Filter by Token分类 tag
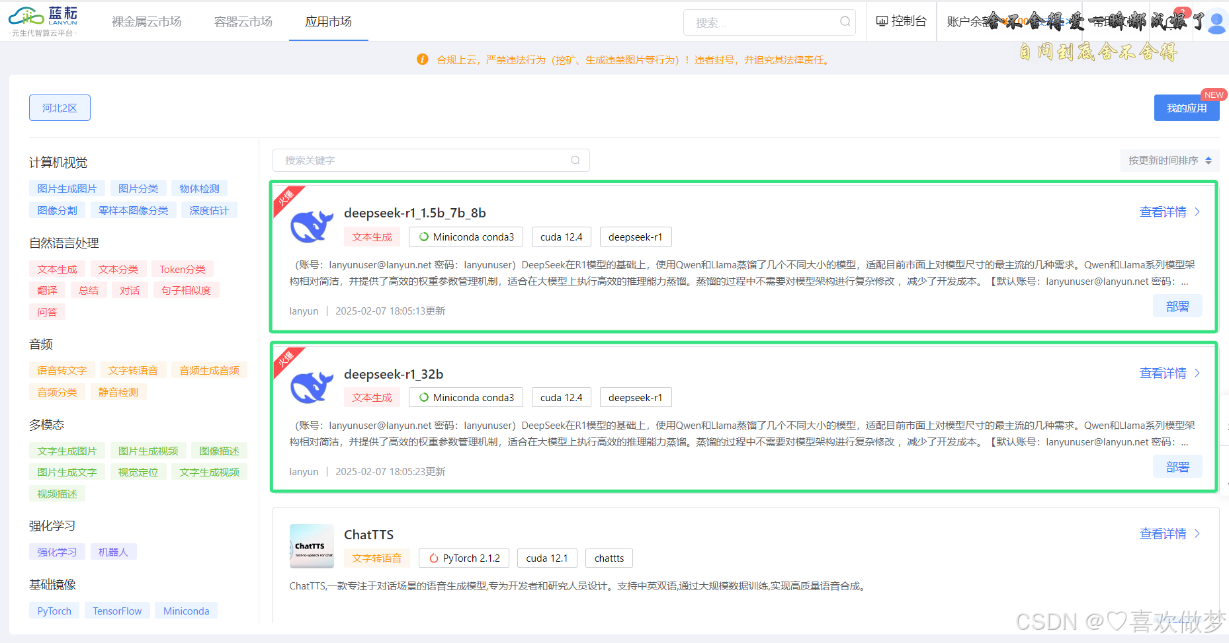The height and width of the screenshot is (643, 1229). 183,270
